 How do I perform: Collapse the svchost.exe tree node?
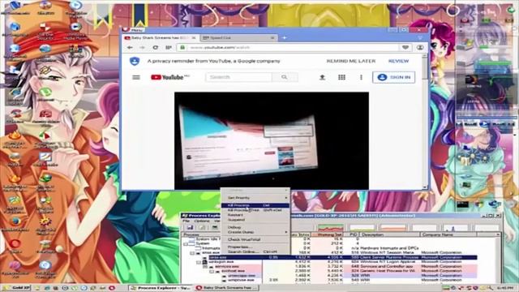212,271
